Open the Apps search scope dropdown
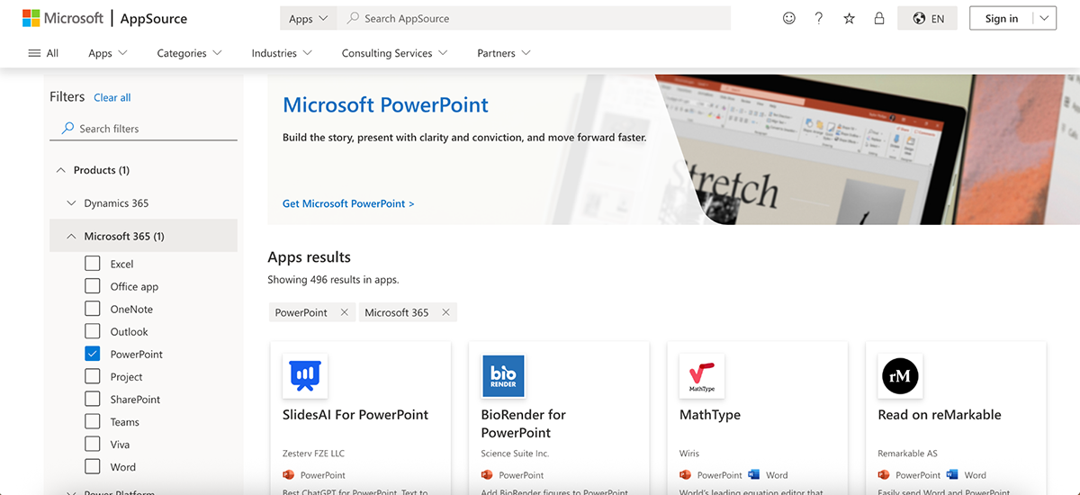1080x495 pixels. pyautogui.click(x=309, y=19)
